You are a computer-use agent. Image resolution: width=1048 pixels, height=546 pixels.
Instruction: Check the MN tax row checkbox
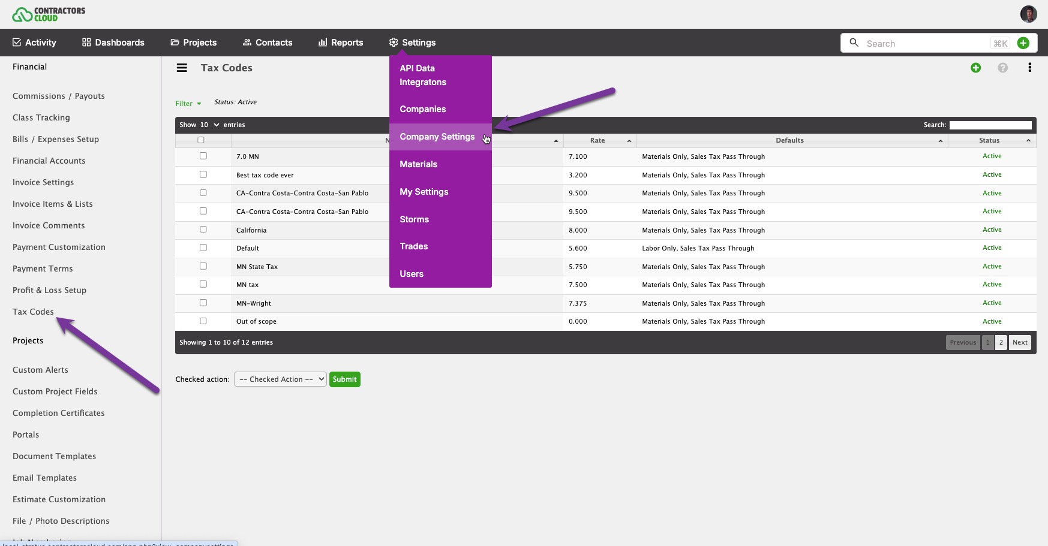pyautogui.click(x=203, y=284)
